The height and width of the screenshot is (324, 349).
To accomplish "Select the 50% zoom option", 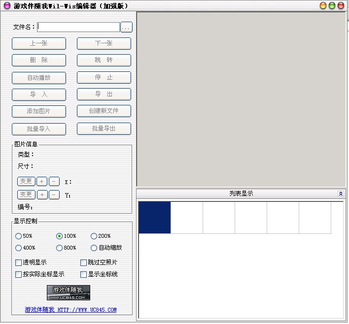I will (x=19, y=236).
